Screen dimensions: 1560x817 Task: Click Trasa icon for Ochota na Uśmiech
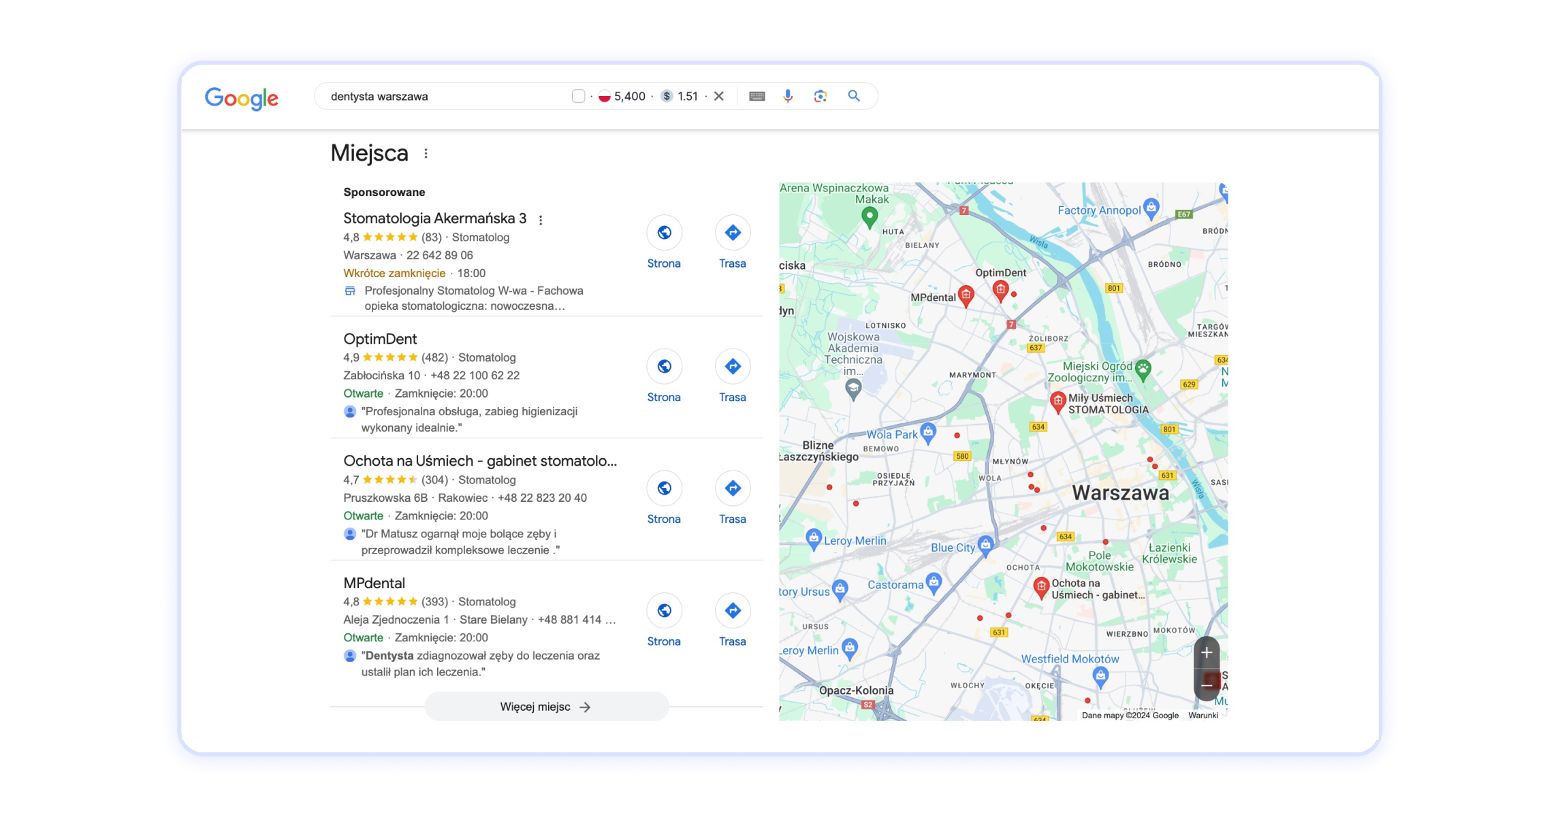(732, 488)
